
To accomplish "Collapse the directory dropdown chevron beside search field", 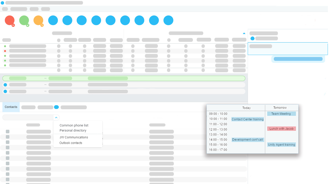I will (x=56, y=117).
